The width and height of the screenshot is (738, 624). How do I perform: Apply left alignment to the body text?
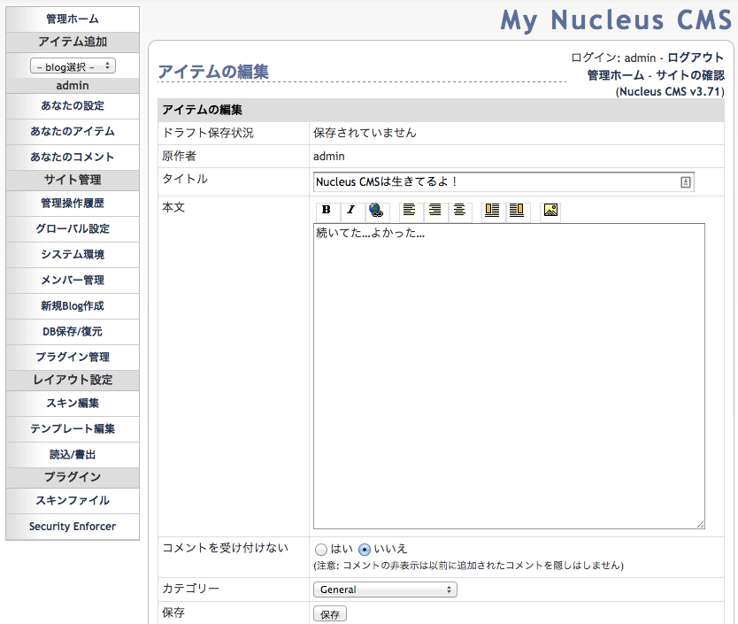(x=409, y=211)
